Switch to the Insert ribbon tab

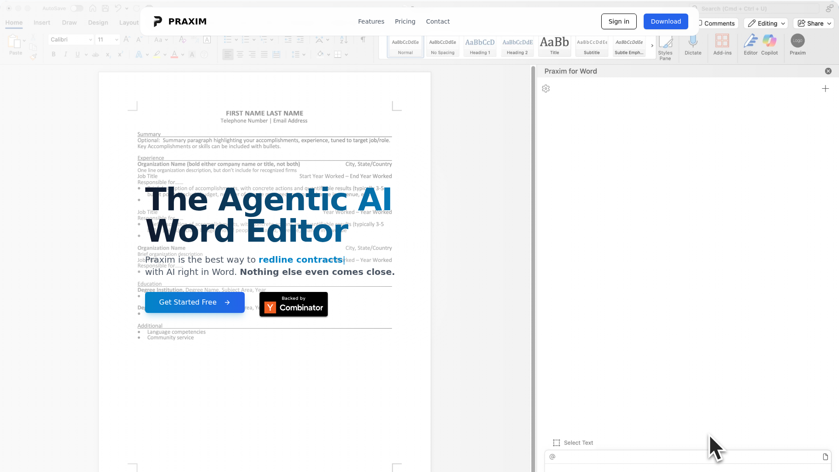(42, 23)
